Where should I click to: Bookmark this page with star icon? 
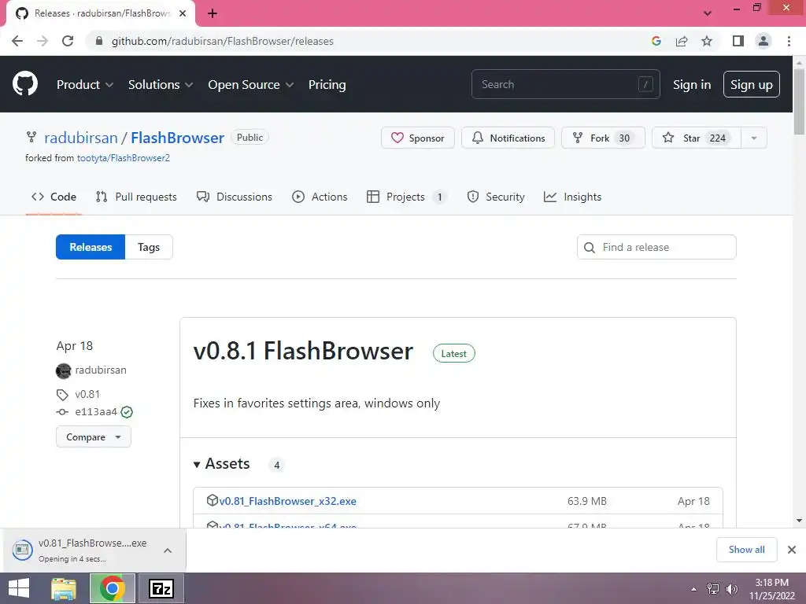click(707, 41)
